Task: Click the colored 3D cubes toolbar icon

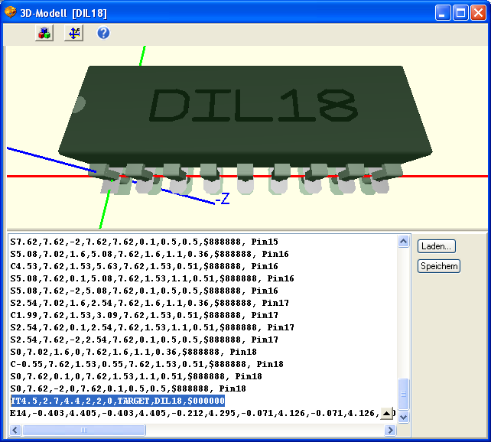Action: coord(44,33)
